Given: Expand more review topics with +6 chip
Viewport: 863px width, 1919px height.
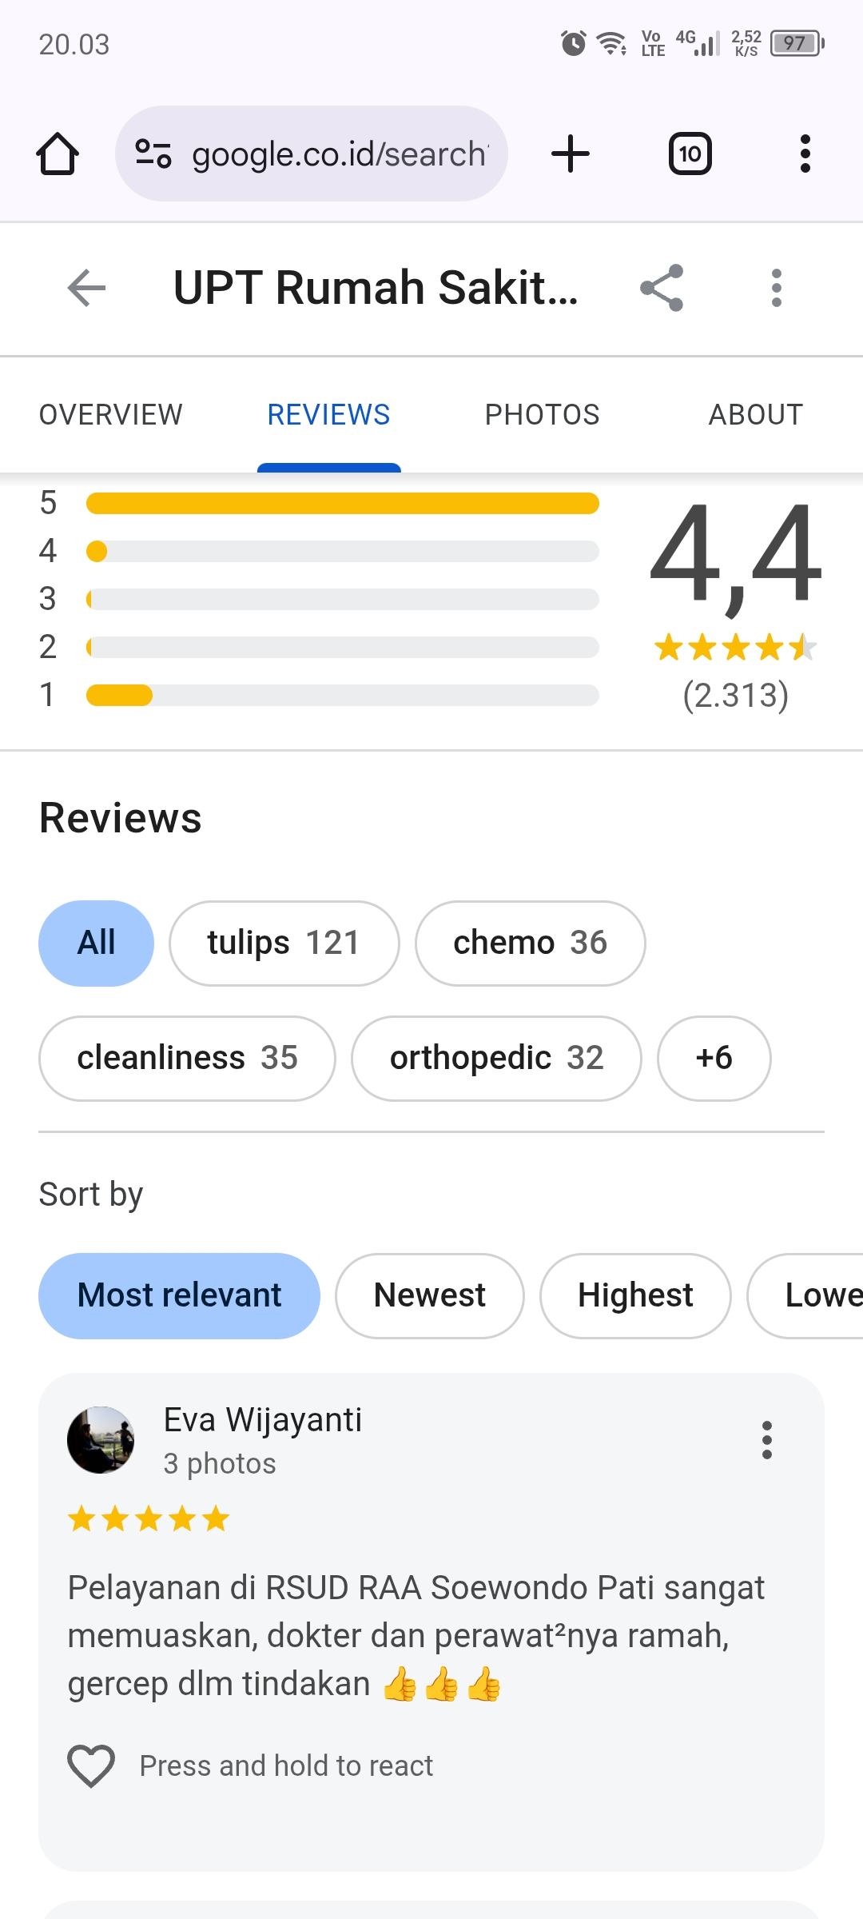Looking at the screenshot, I should click(714, 1059).
